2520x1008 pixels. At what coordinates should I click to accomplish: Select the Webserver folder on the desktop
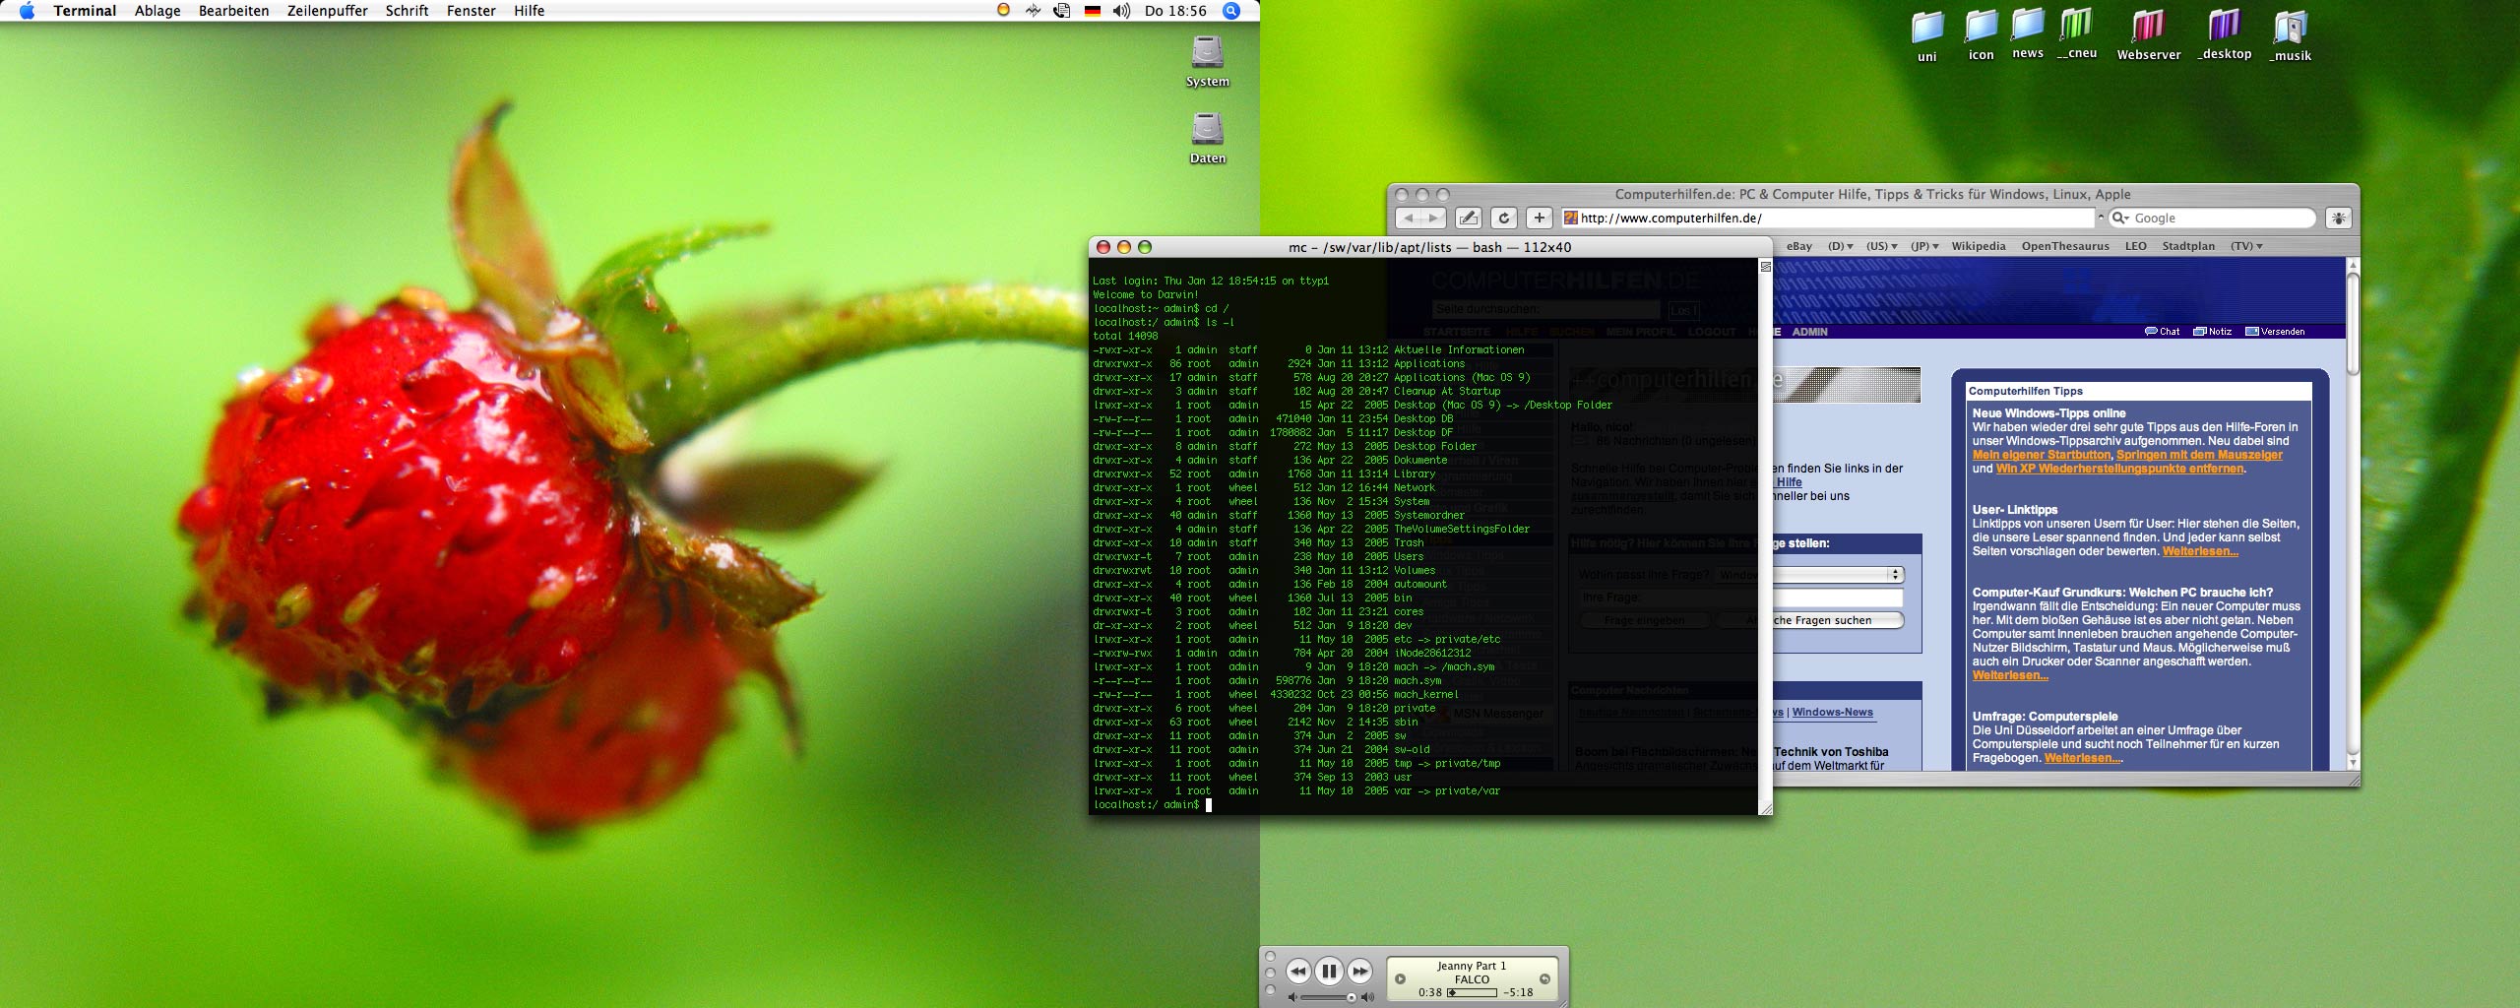pos(2149,35)
